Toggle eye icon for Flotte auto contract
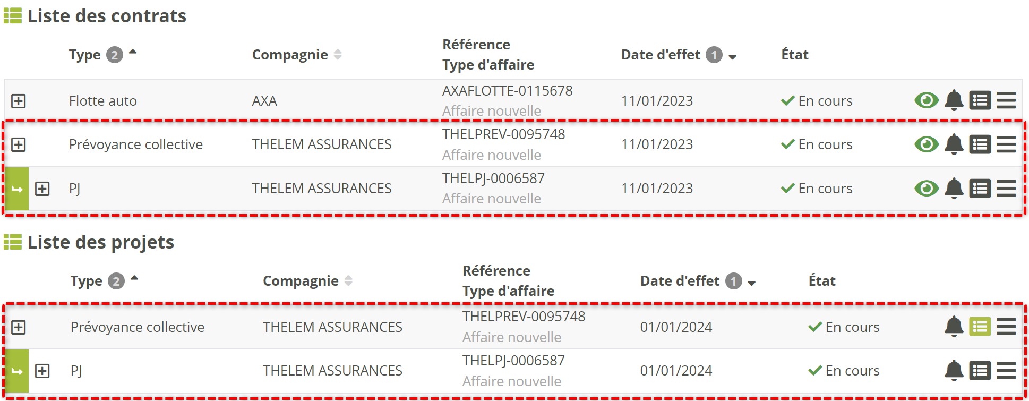 (x=927, y=100)
